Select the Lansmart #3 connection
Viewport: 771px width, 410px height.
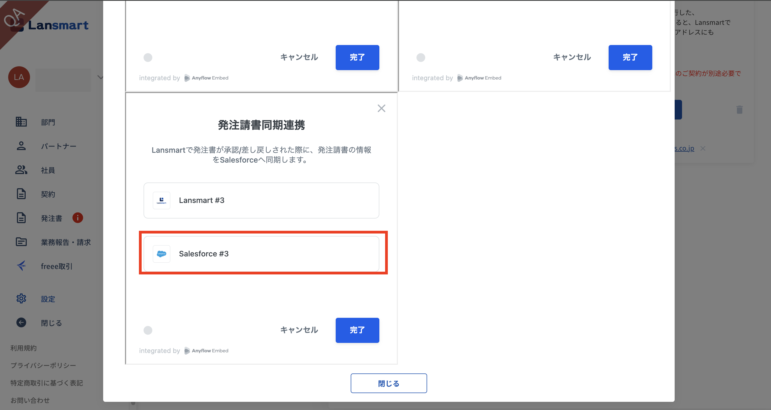pos(261,200)
